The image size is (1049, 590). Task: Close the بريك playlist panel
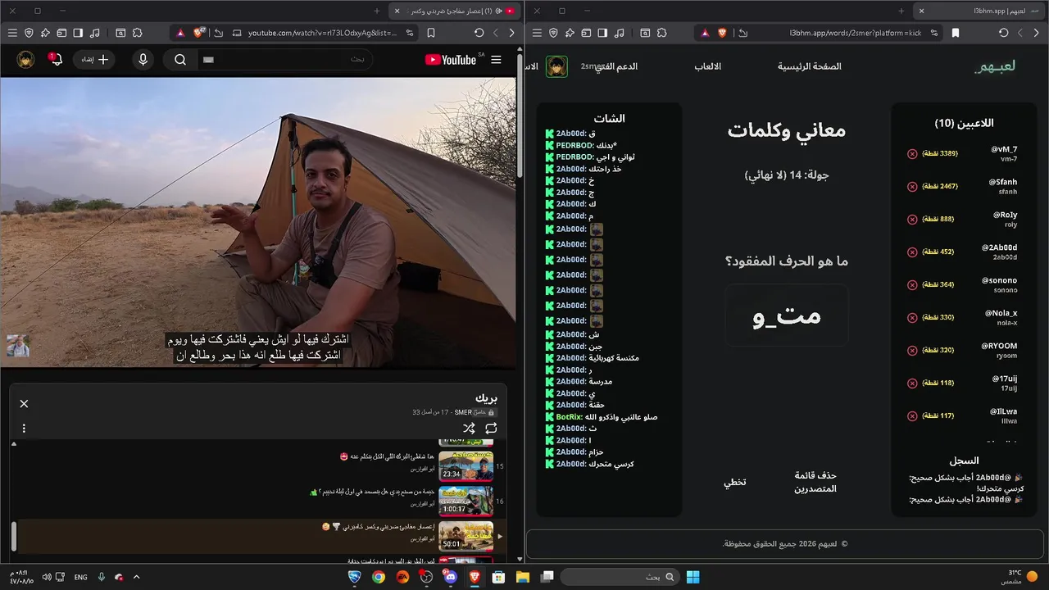[x=24, y=403]
